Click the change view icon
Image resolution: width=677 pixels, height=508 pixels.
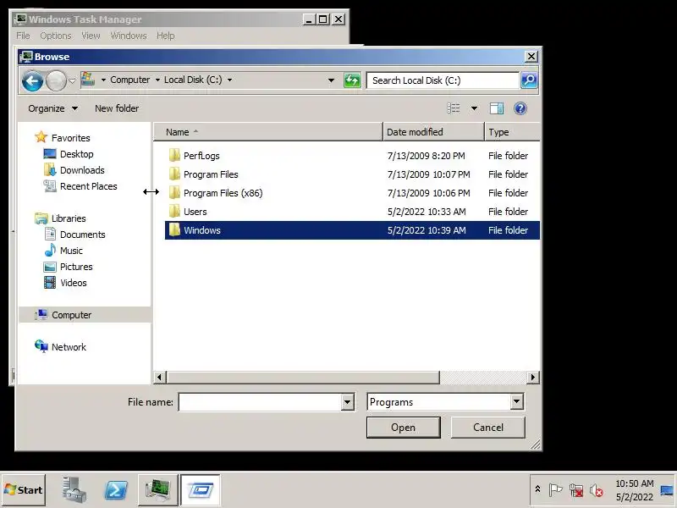[x=454, y=108]
